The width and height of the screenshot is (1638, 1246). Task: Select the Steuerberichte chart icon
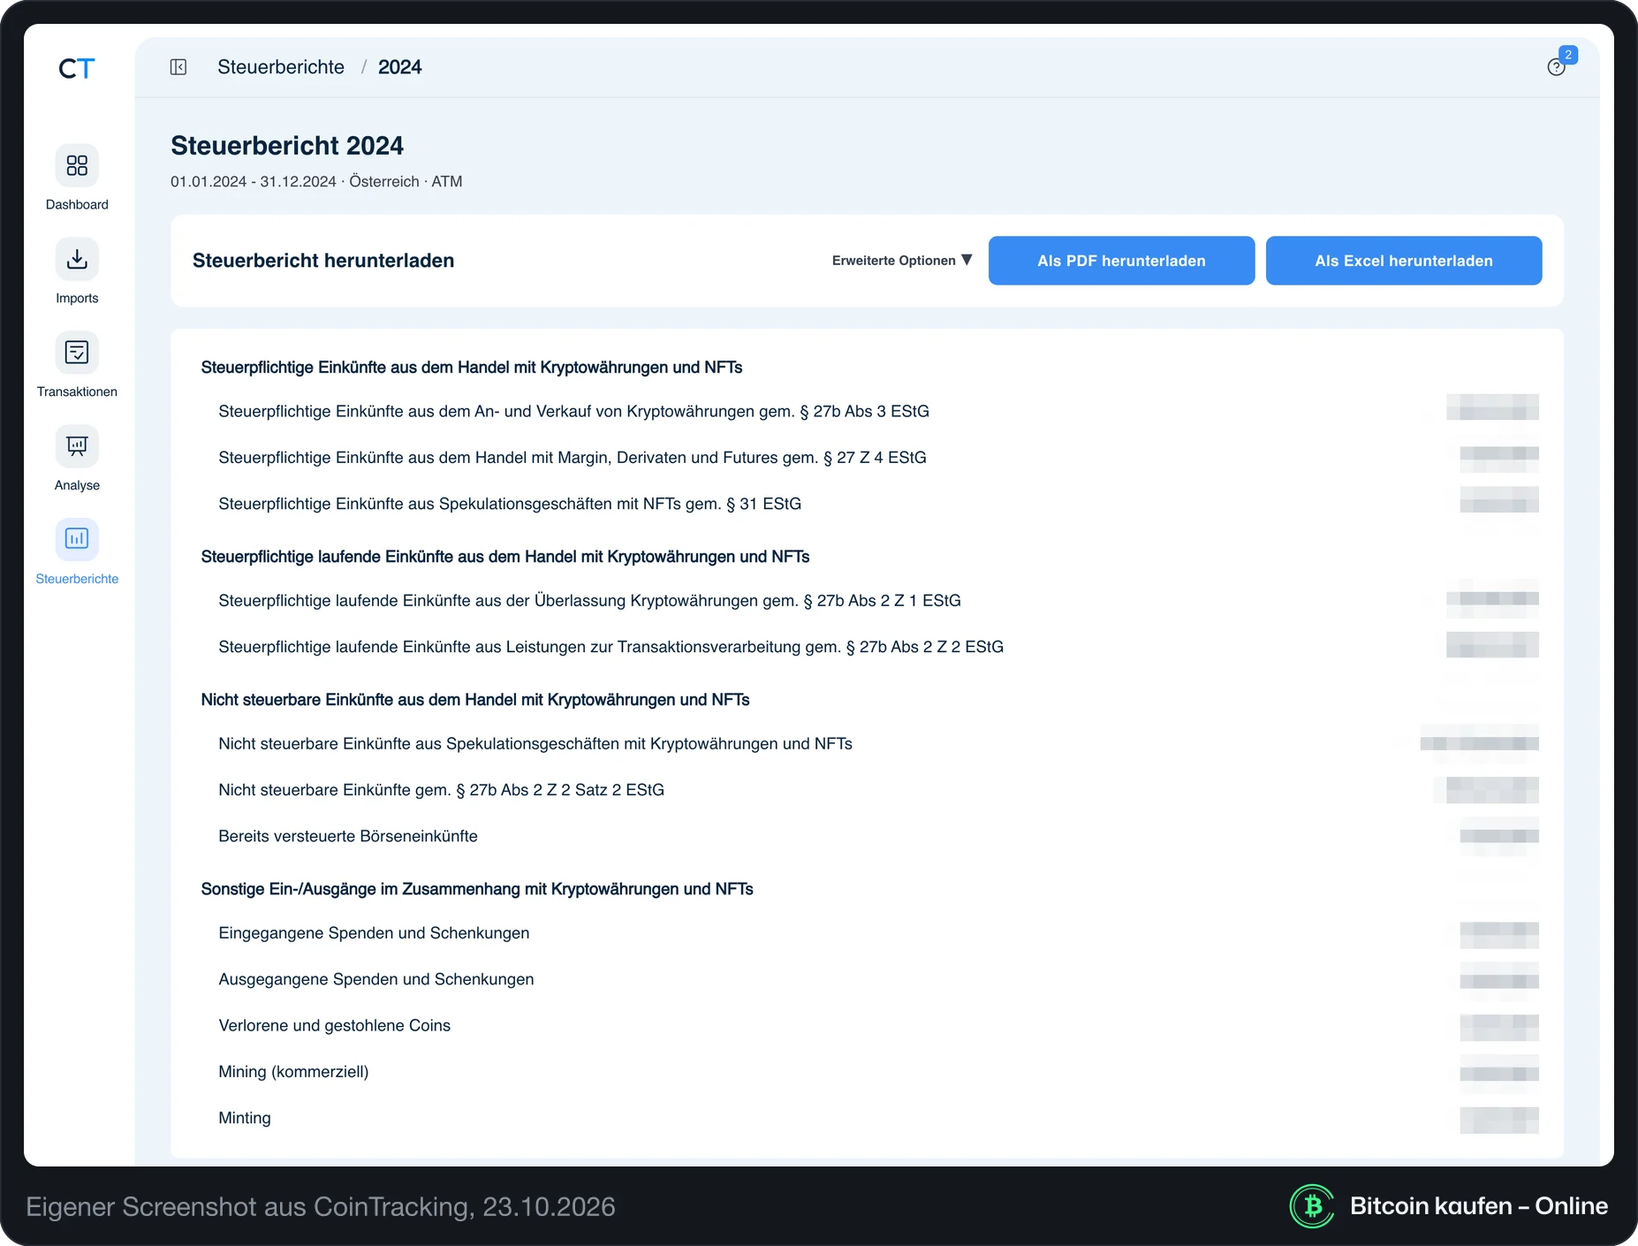coord(77,539)
